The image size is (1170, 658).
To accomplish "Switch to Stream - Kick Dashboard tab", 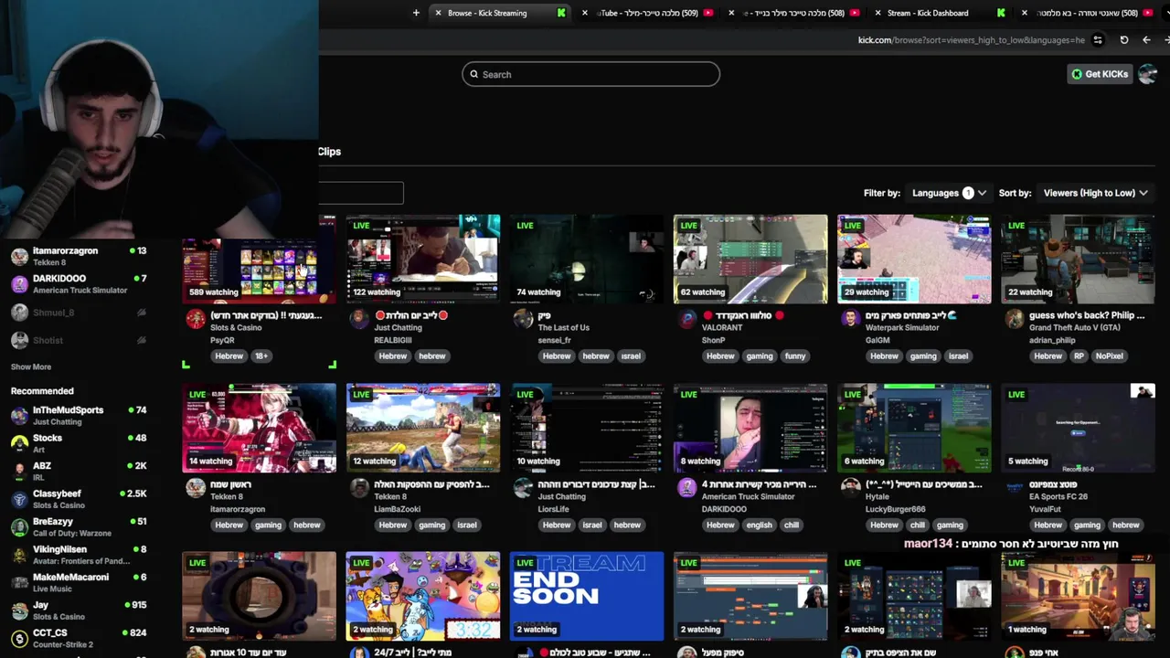I will tap(928, 13).
